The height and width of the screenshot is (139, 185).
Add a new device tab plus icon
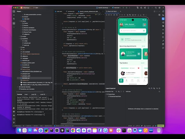click(121, 12)
